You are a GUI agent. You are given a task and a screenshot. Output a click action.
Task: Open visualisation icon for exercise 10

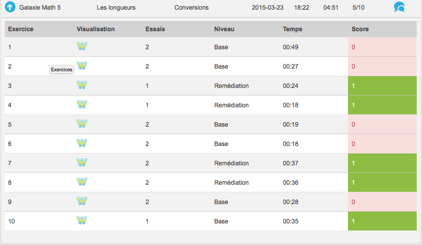(x=82, y=220)
